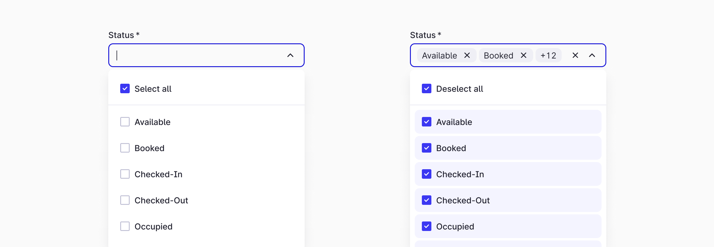
Task: Uncheck Checked-Out in the right list
Action: tap(427, 200)
